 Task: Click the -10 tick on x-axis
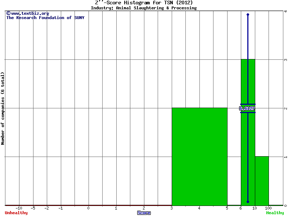click(19, 208)
